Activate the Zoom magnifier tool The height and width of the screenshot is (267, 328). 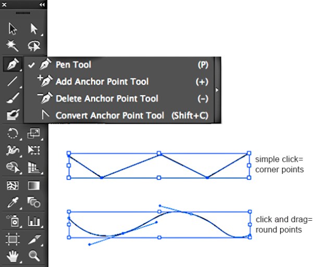click(x=34, y=256)
